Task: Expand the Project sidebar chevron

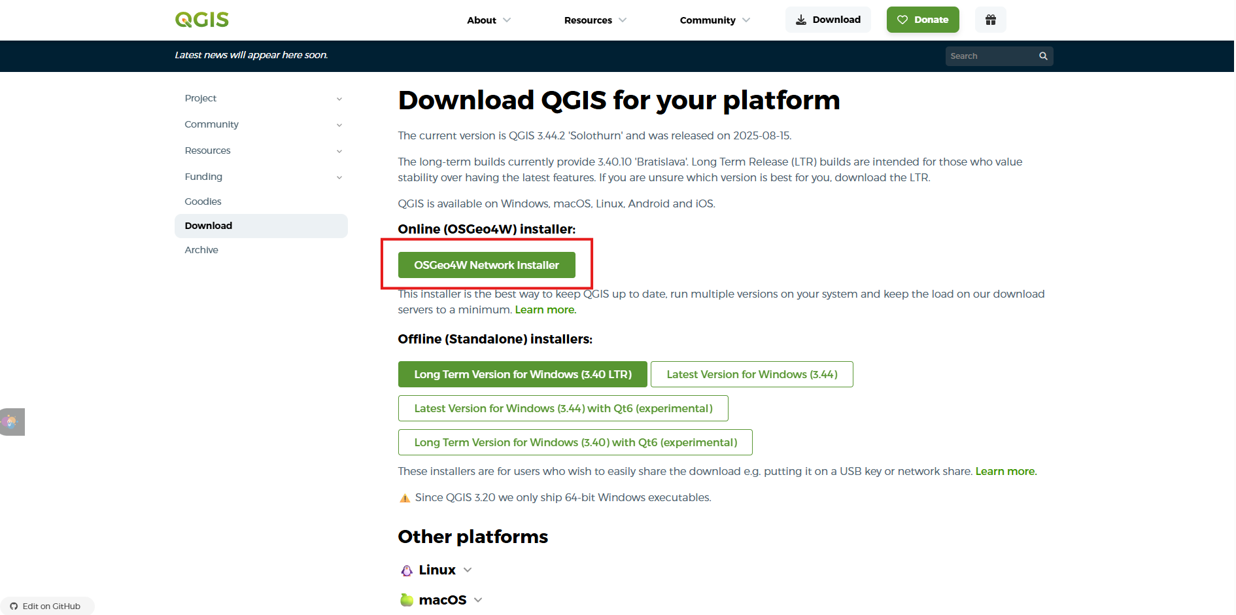Action: (x=339, y=99)
